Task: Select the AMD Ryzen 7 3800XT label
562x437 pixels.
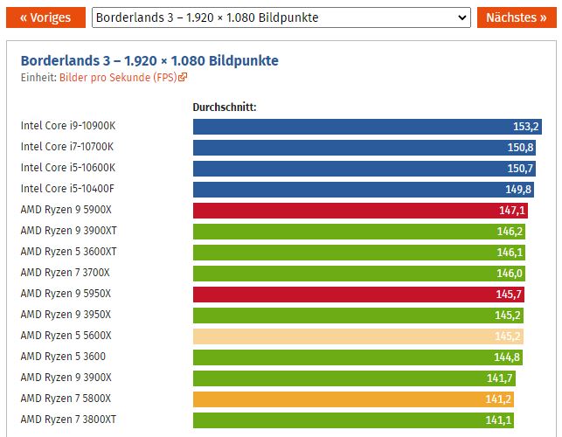Action: click(x=68, y=420)
